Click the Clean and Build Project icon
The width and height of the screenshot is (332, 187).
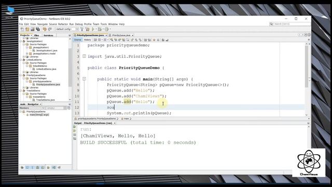pyautogui.click(x=87, y=29)
